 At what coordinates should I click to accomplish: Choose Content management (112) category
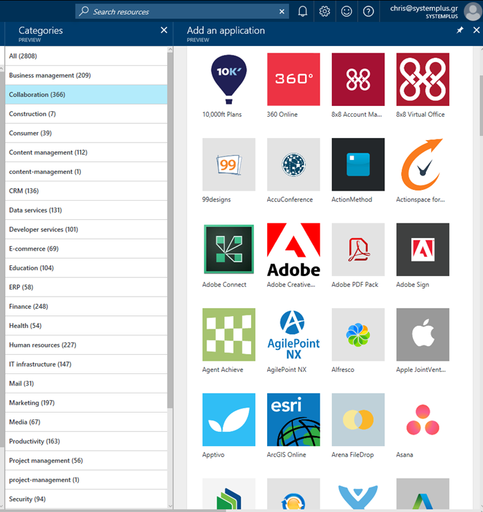[x=86, y=152]
